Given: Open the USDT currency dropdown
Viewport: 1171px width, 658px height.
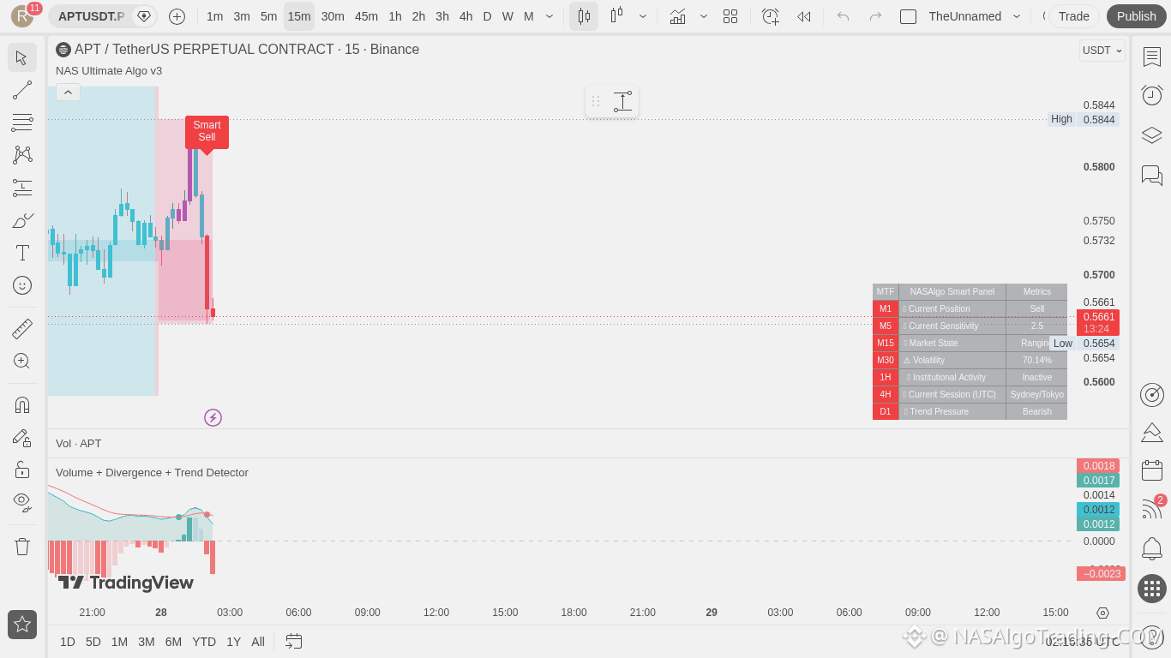Looking at the screenshot, I should click(x=1102, y=51).
